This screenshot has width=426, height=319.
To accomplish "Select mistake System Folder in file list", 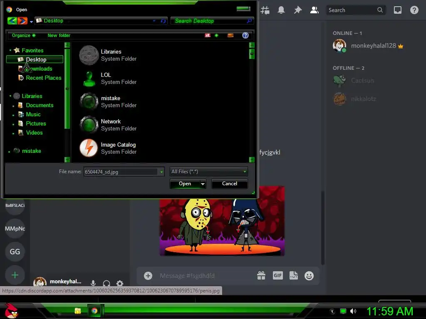I will point(108,102).
